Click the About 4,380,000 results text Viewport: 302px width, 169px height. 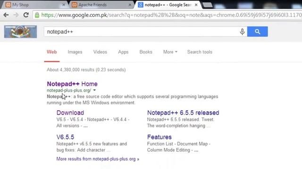click(86, 70)
